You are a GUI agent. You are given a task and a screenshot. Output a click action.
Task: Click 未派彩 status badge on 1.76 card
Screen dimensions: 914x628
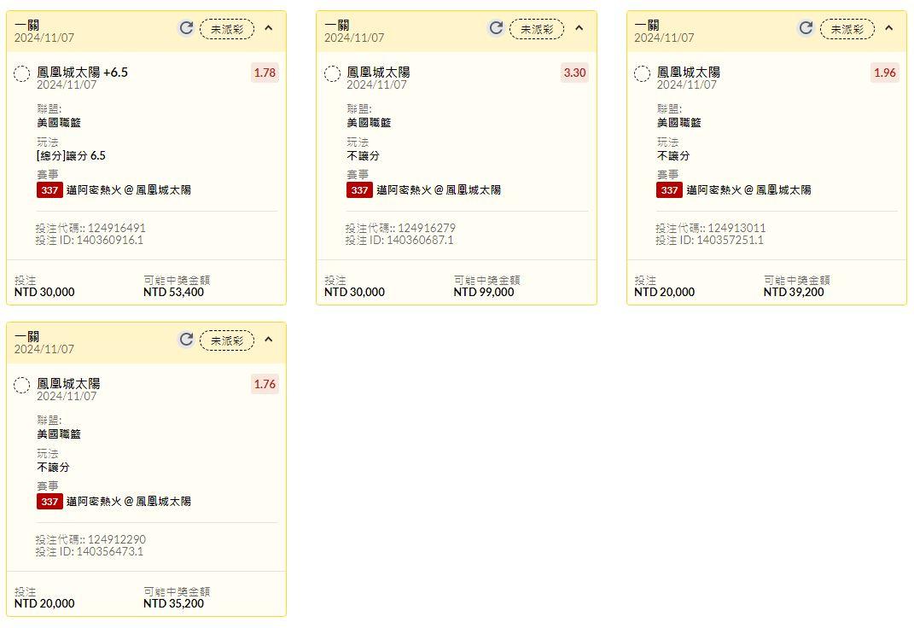tap(227, 340)
